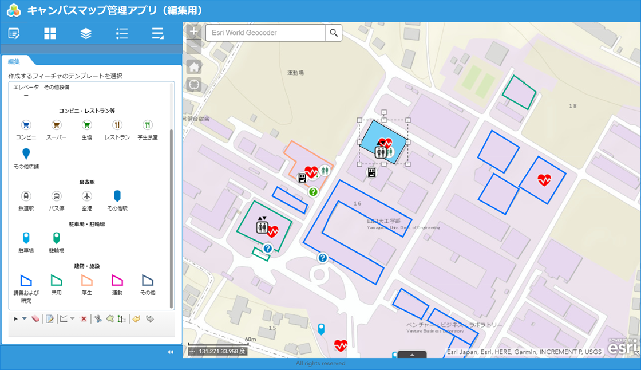Switch to the 編集 tab

click(14, 61)
